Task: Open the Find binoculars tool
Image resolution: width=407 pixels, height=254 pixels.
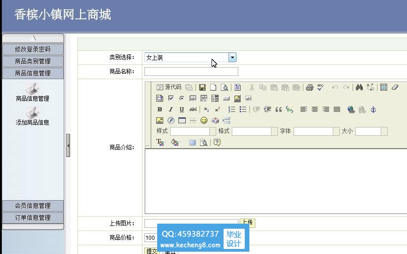Action: 359,87
